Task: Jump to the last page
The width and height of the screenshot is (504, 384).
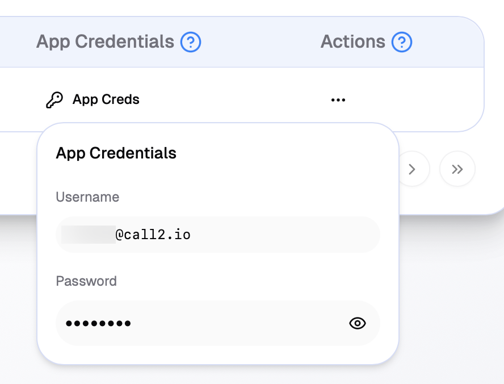Action: click(457, 169)
